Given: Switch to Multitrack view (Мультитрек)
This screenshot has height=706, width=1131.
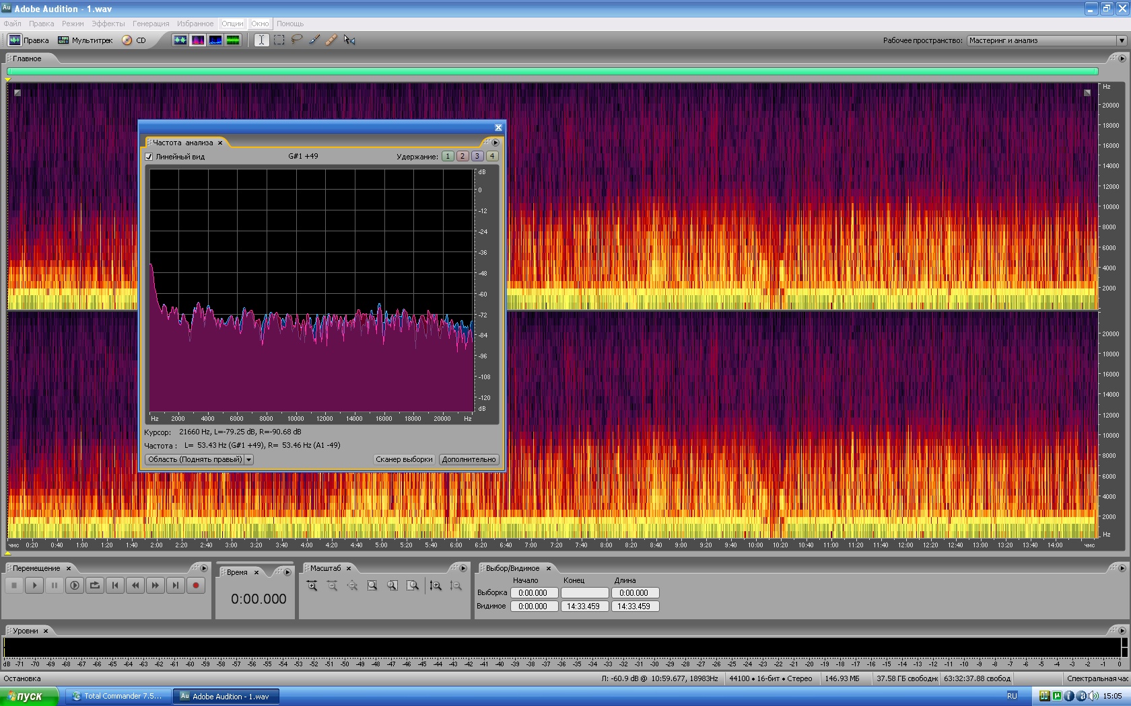Looking at the screenshot, I should pos(85,40).
